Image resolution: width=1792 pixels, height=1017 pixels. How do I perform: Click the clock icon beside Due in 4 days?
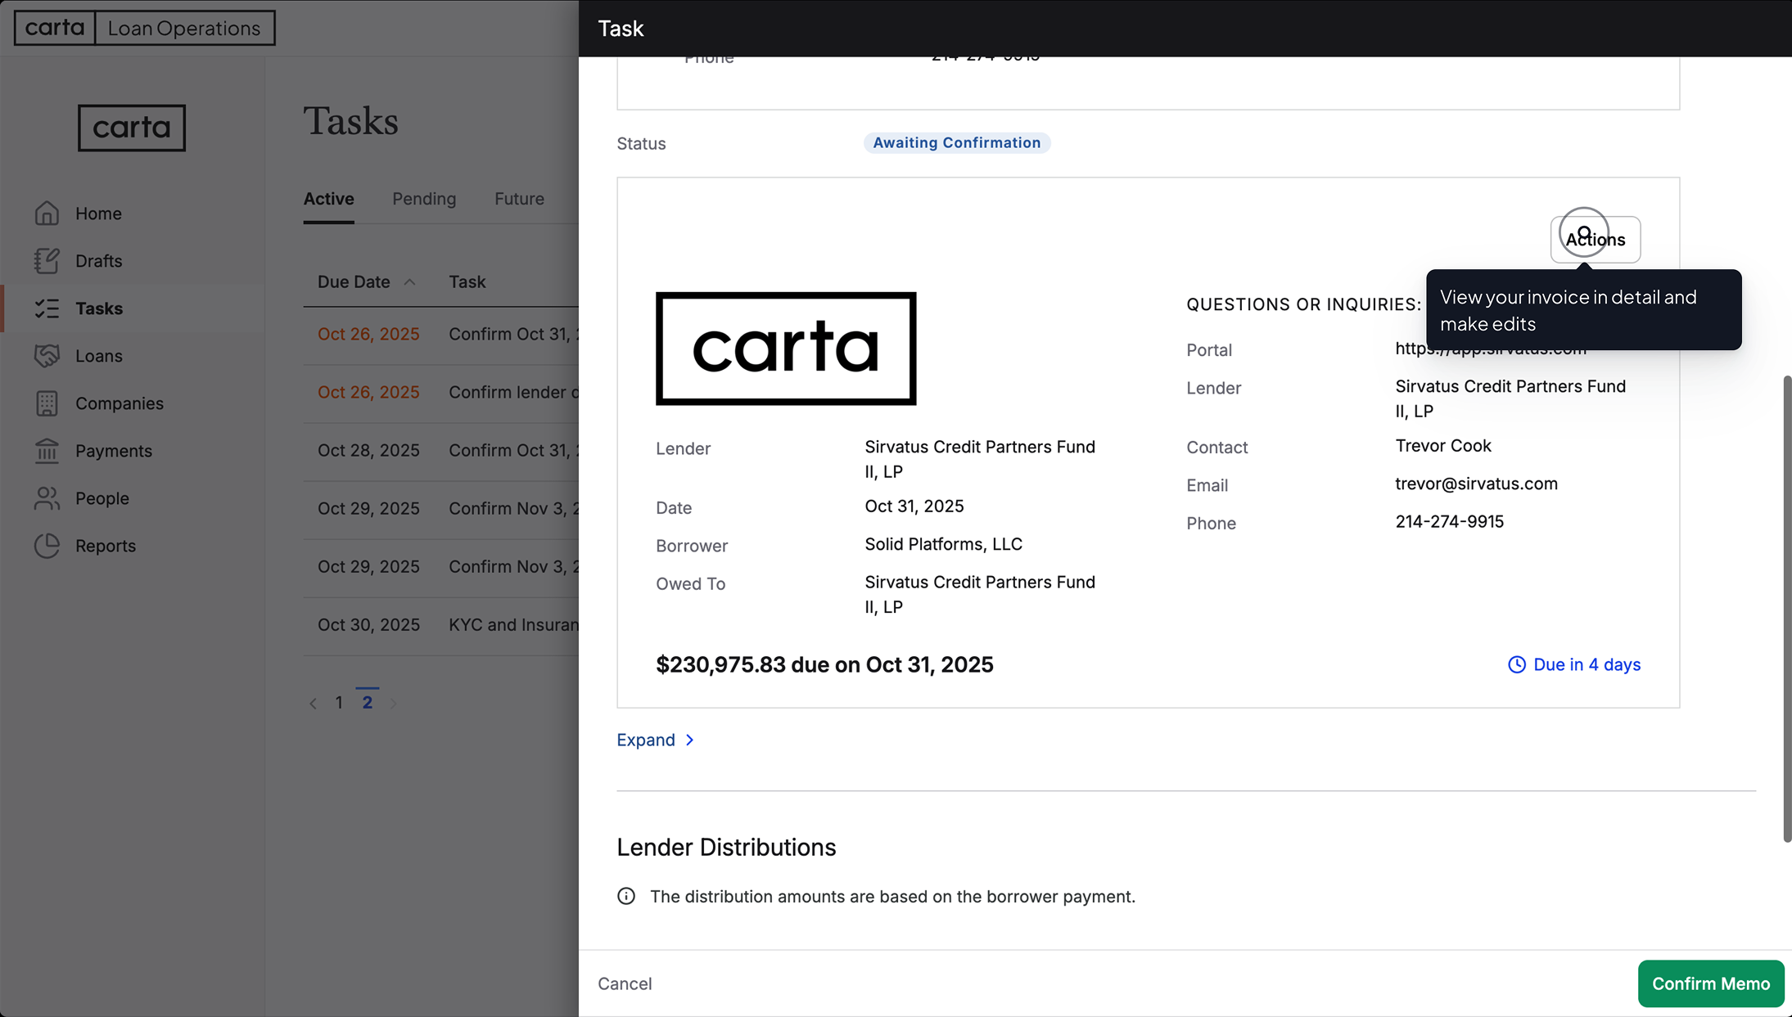(1517, 664)
